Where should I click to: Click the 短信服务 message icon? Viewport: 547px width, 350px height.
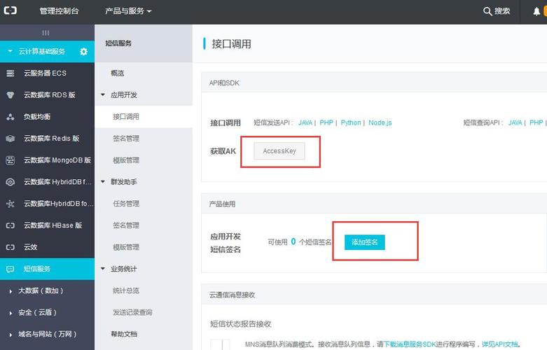11,269
